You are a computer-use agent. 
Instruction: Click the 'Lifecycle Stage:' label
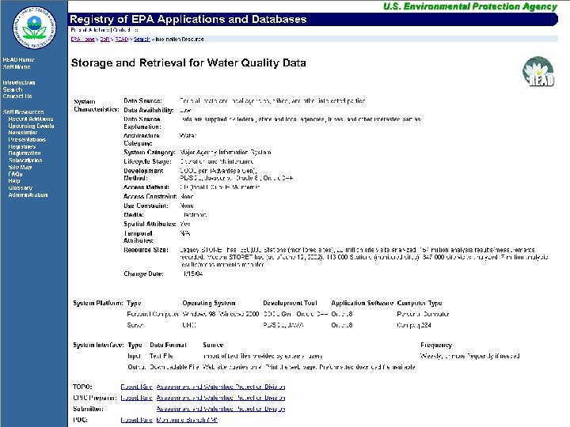(147, 161)
